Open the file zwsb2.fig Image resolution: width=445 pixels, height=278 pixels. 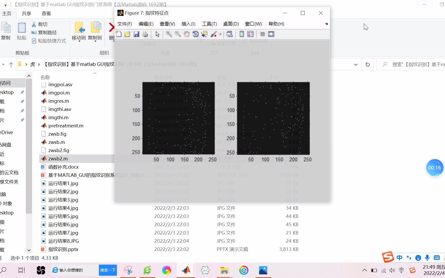tap(59, 150)
